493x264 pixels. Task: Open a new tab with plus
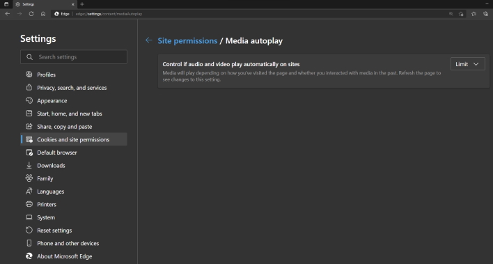82,4
